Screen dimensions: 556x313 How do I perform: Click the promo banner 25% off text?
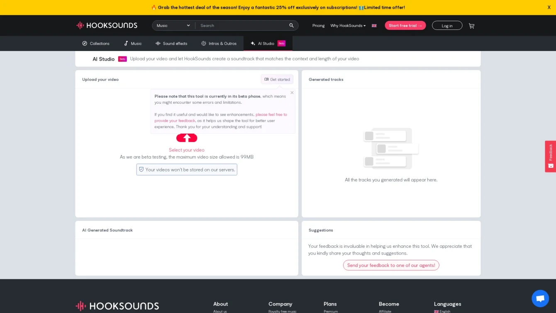279,7
